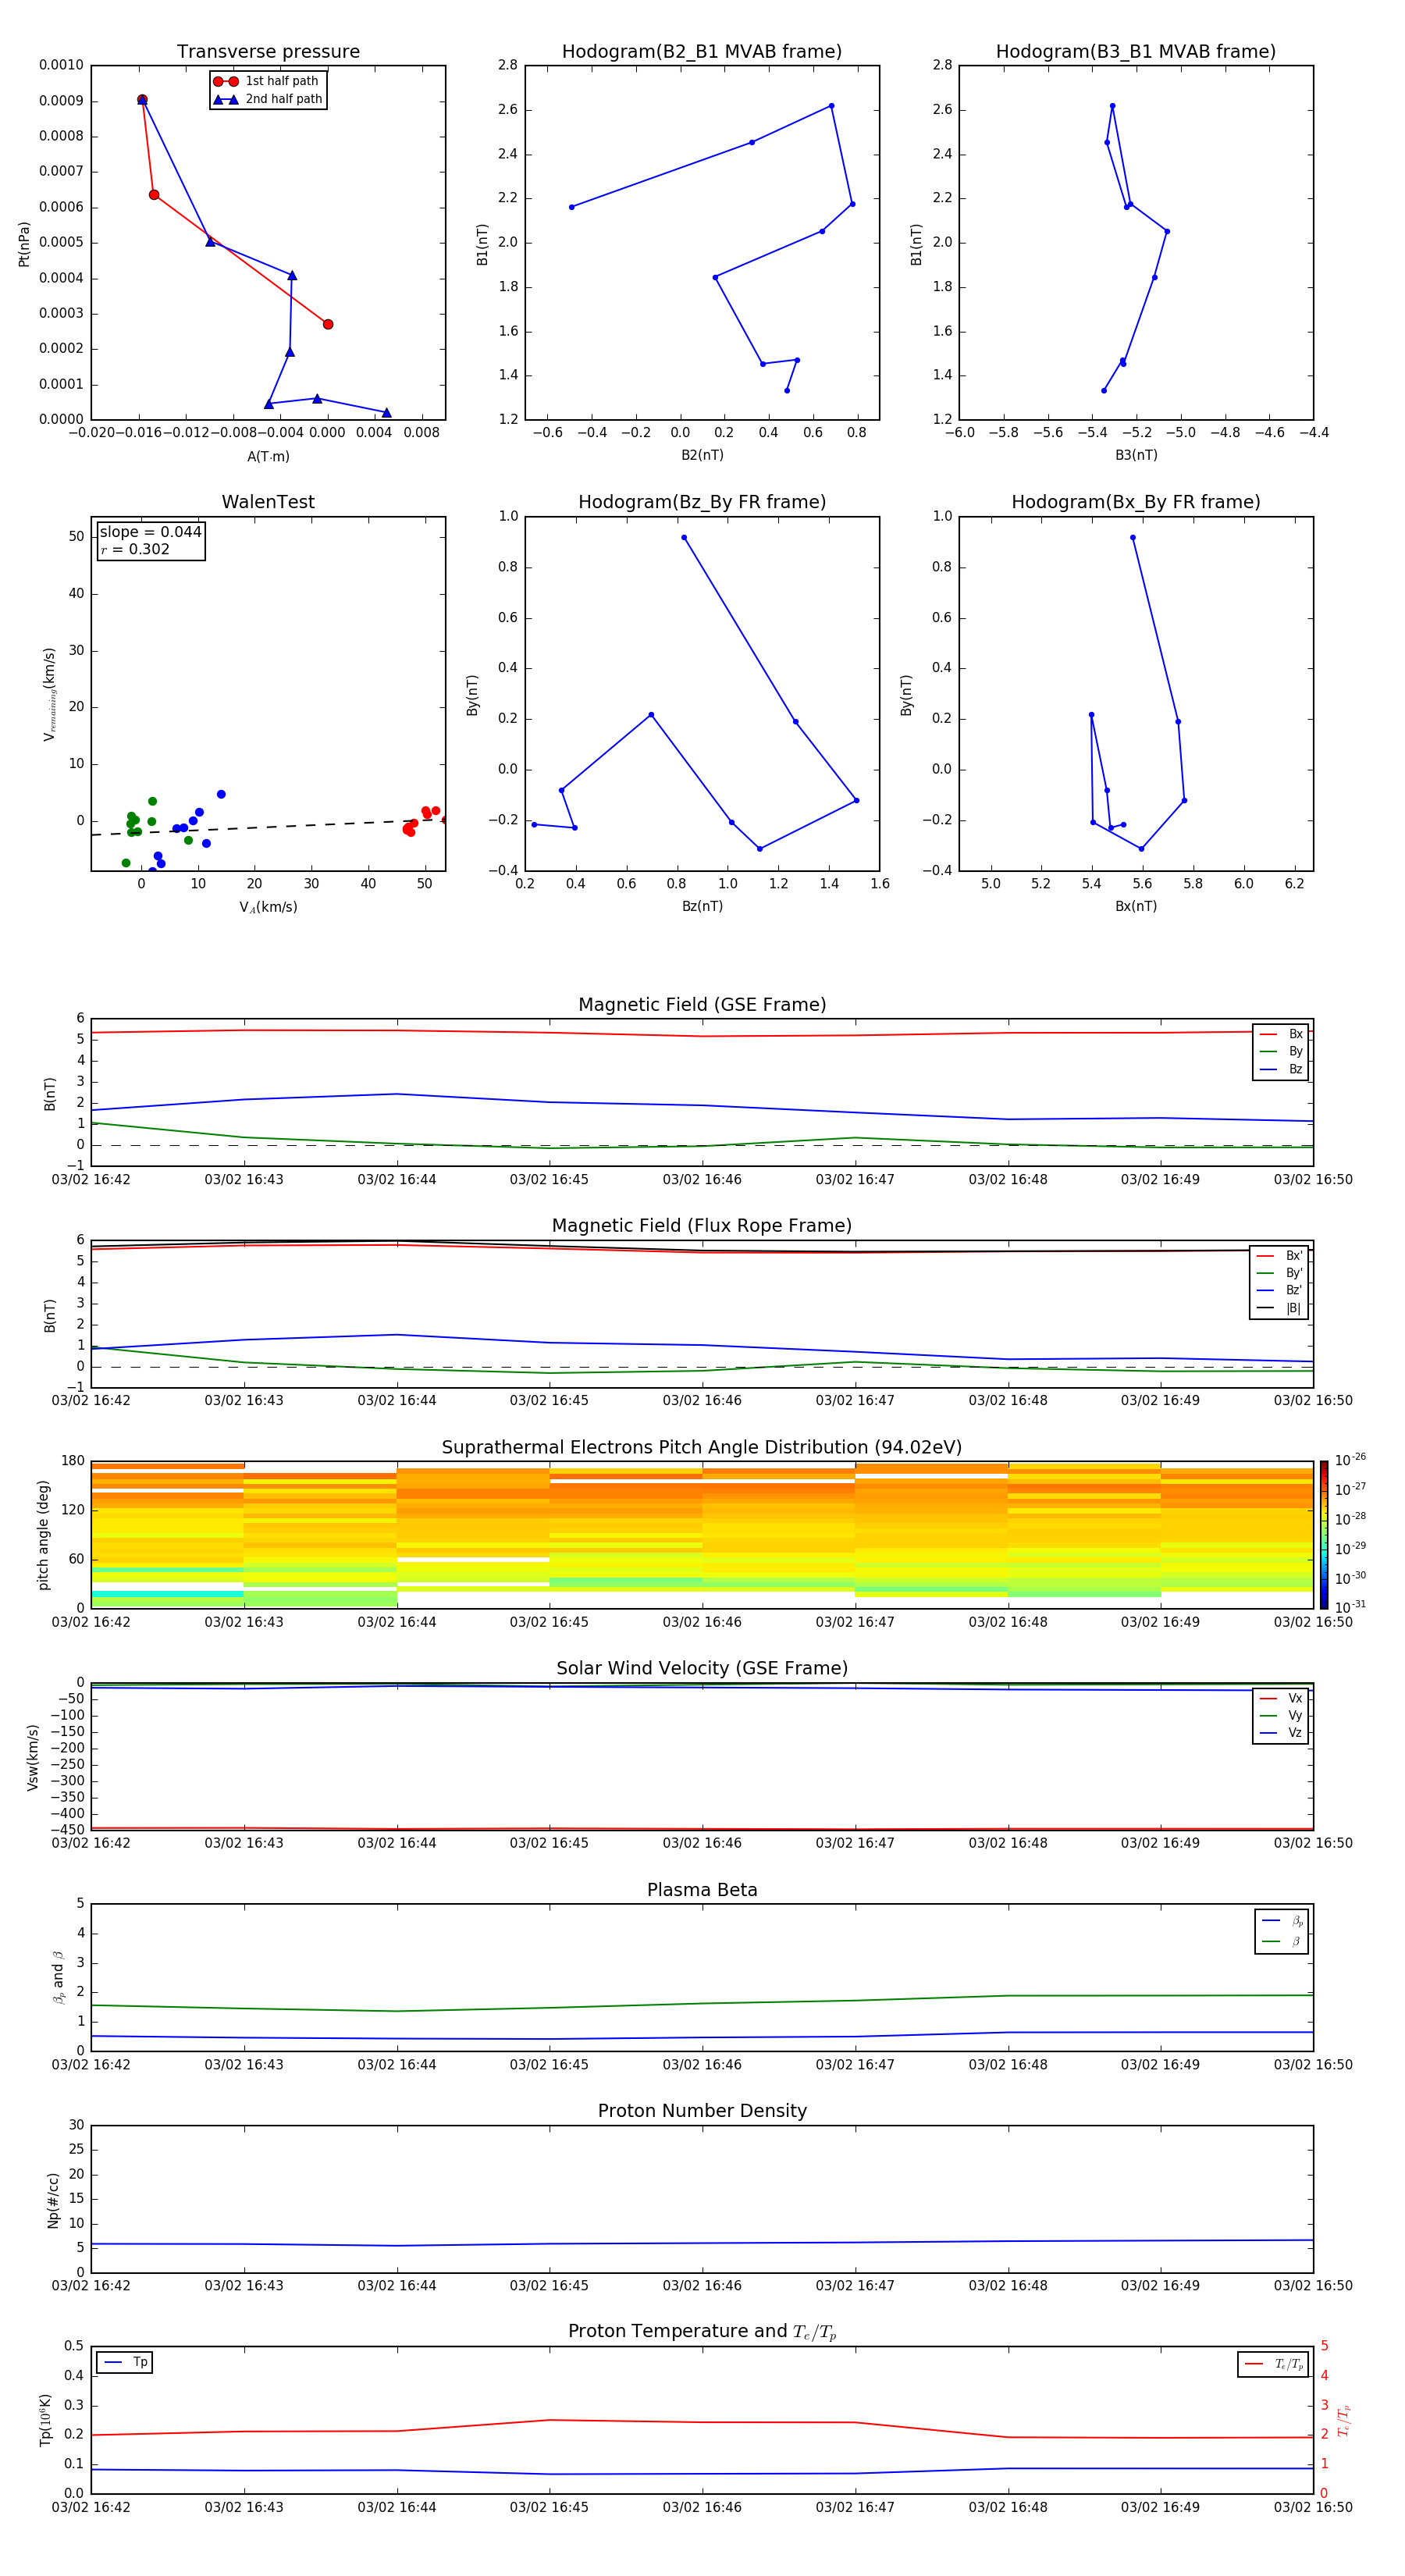Select the "Tp" legend entry in temperature plot

click(125, 2362)
